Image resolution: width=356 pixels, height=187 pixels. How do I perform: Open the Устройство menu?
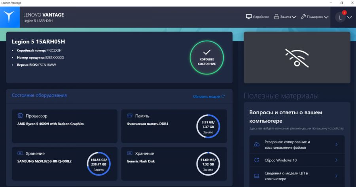258,17
